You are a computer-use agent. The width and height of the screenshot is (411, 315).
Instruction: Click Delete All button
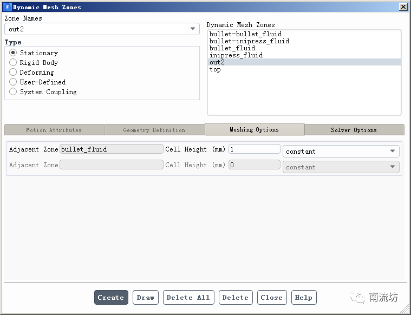click(188, 298)
